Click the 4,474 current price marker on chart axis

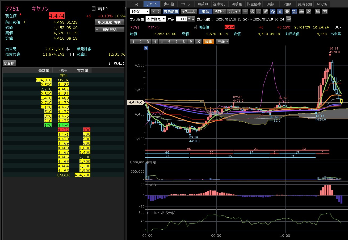tap(136, 102)
